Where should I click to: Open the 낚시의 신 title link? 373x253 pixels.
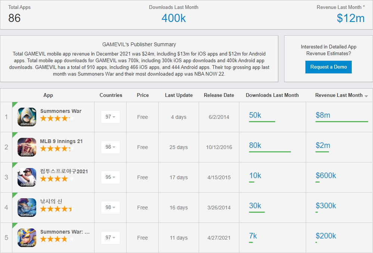click(51, 202)
